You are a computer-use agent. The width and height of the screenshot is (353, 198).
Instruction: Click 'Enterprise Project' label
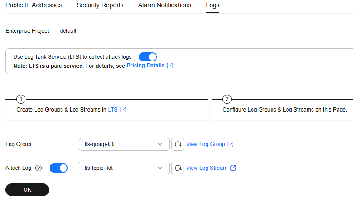27,31
